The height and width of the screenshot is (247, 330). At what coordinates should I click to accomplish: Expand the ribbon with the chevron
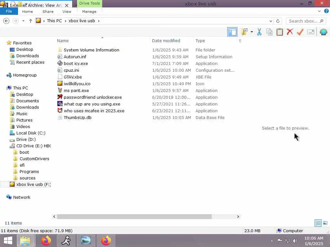pos(319,11)
